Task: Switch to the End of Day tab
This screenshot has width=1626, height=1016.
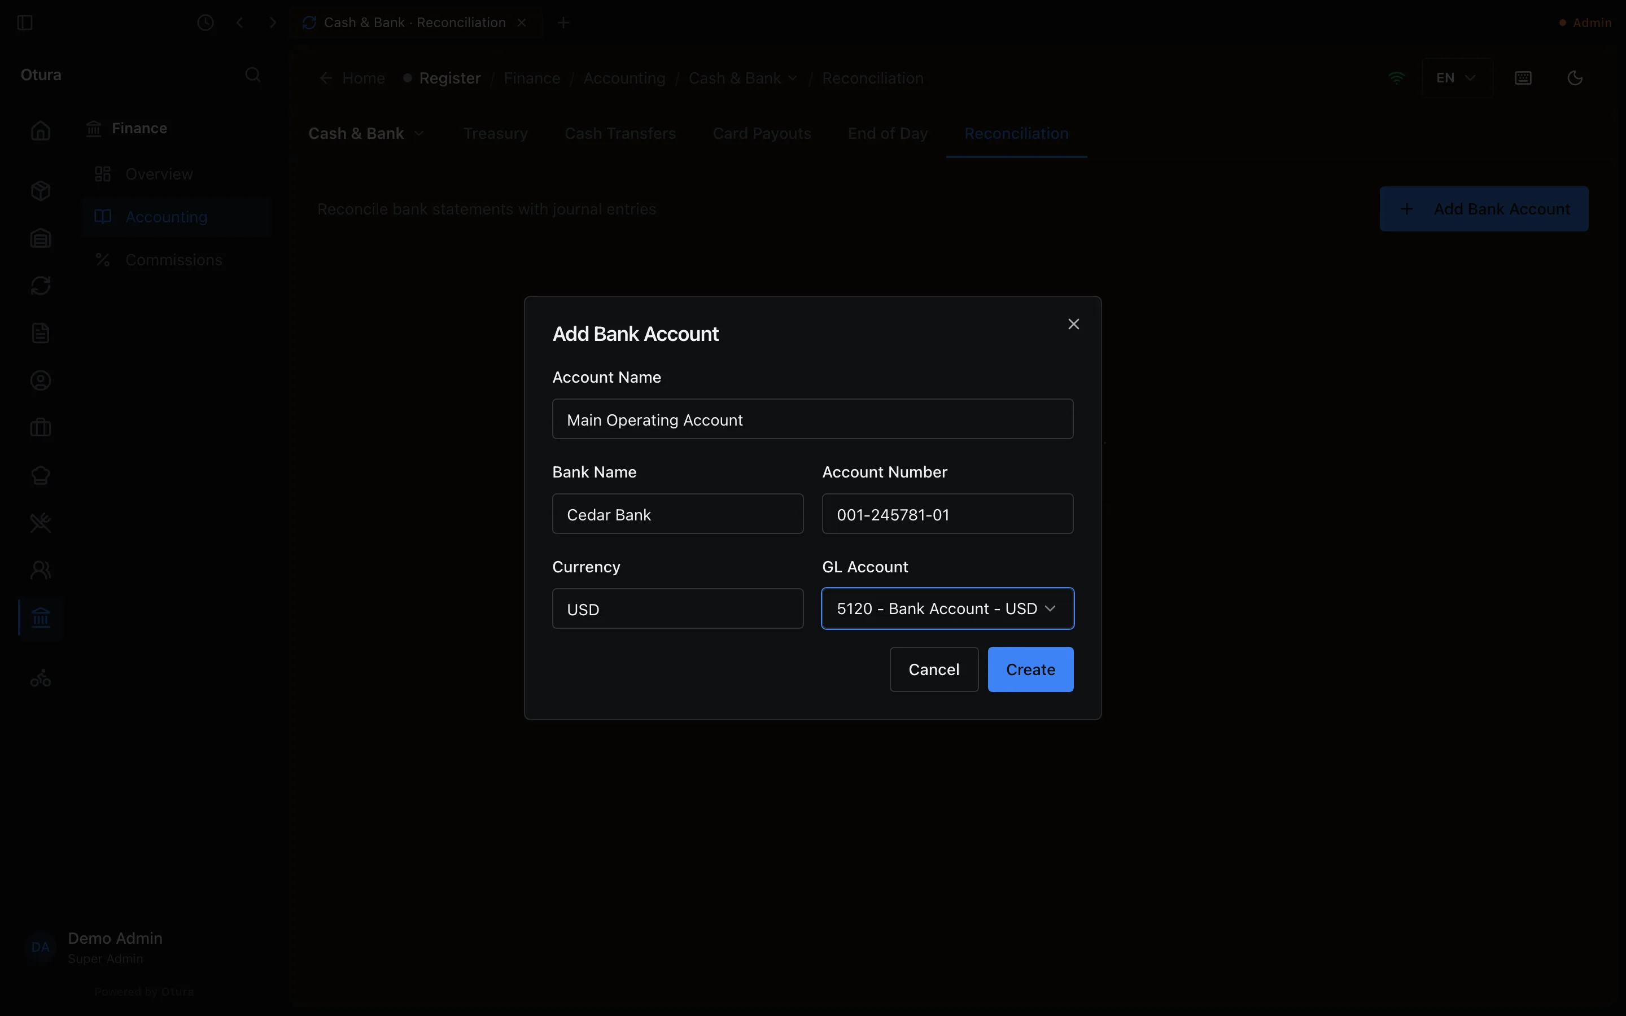Action: pos(888,134)
